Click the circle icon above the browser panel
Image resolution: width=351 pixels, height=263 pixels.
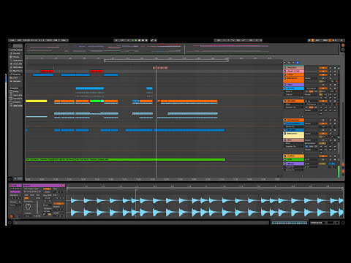point(10,45)
